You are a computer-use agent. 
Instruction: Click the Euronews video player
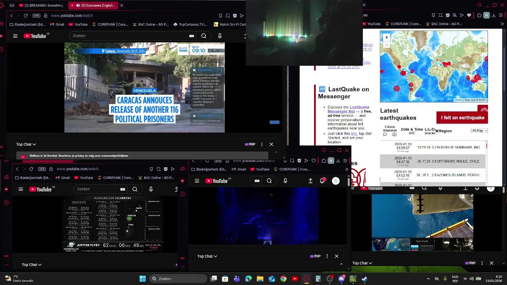(145, 87)
